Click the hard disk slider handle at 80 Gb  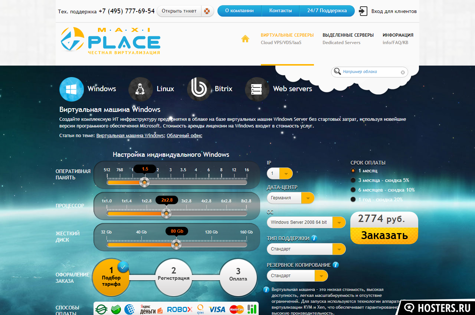(x=177, y=244)
